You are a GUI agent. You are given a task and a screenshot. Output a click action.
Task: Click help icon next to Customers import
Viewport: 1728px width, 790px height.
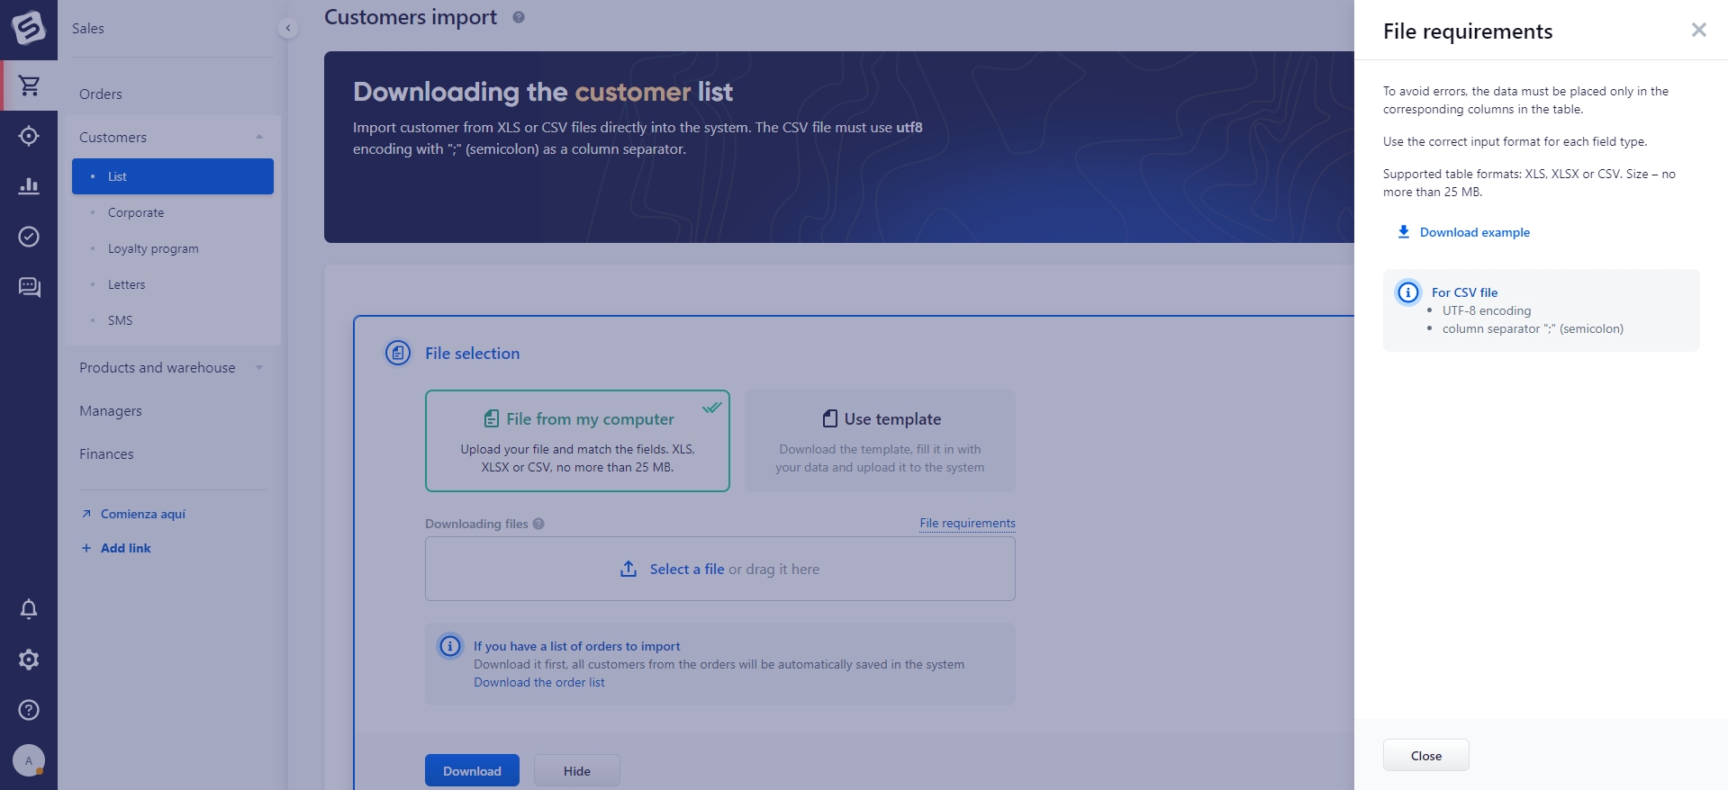(x=519, y=17)
